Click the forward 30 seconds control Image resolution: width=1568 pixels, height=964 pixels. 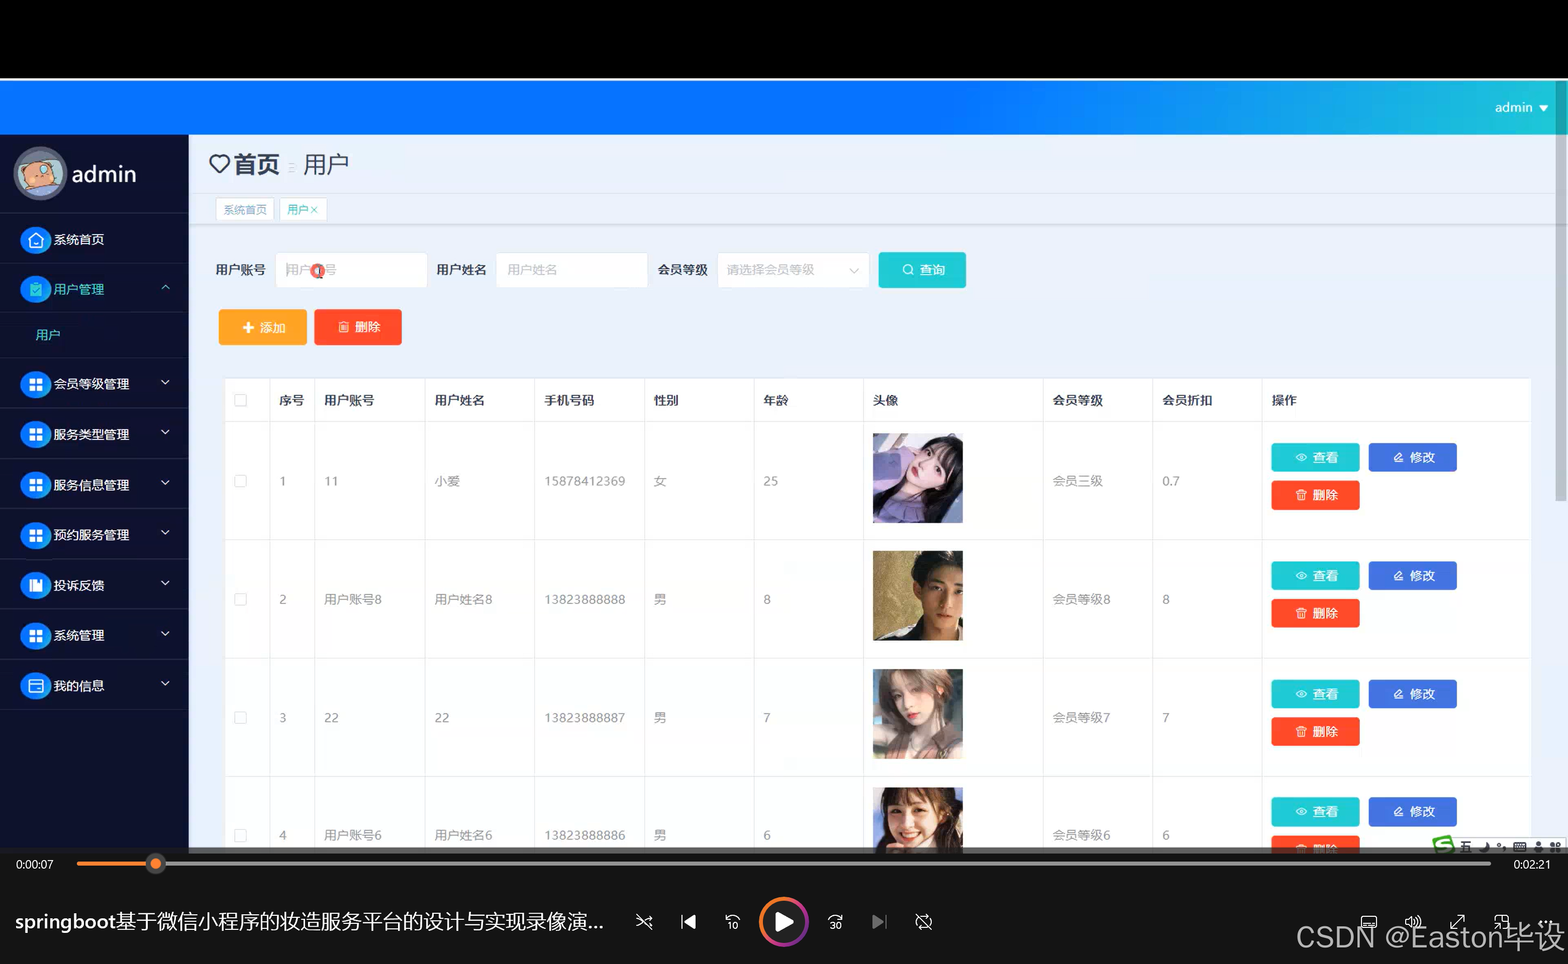coord(835,922)
